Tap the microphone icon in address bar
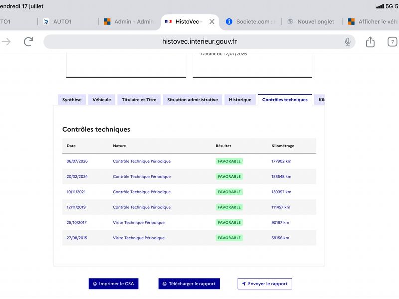Screen dimensions: 399x299 [347, 42]
